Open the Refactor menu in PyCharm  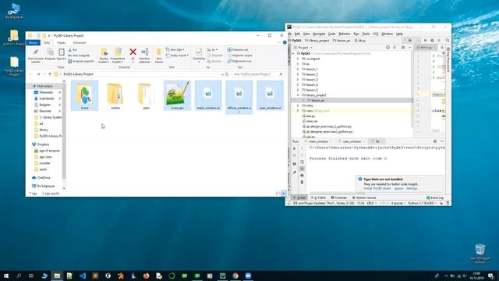point(345,34)
